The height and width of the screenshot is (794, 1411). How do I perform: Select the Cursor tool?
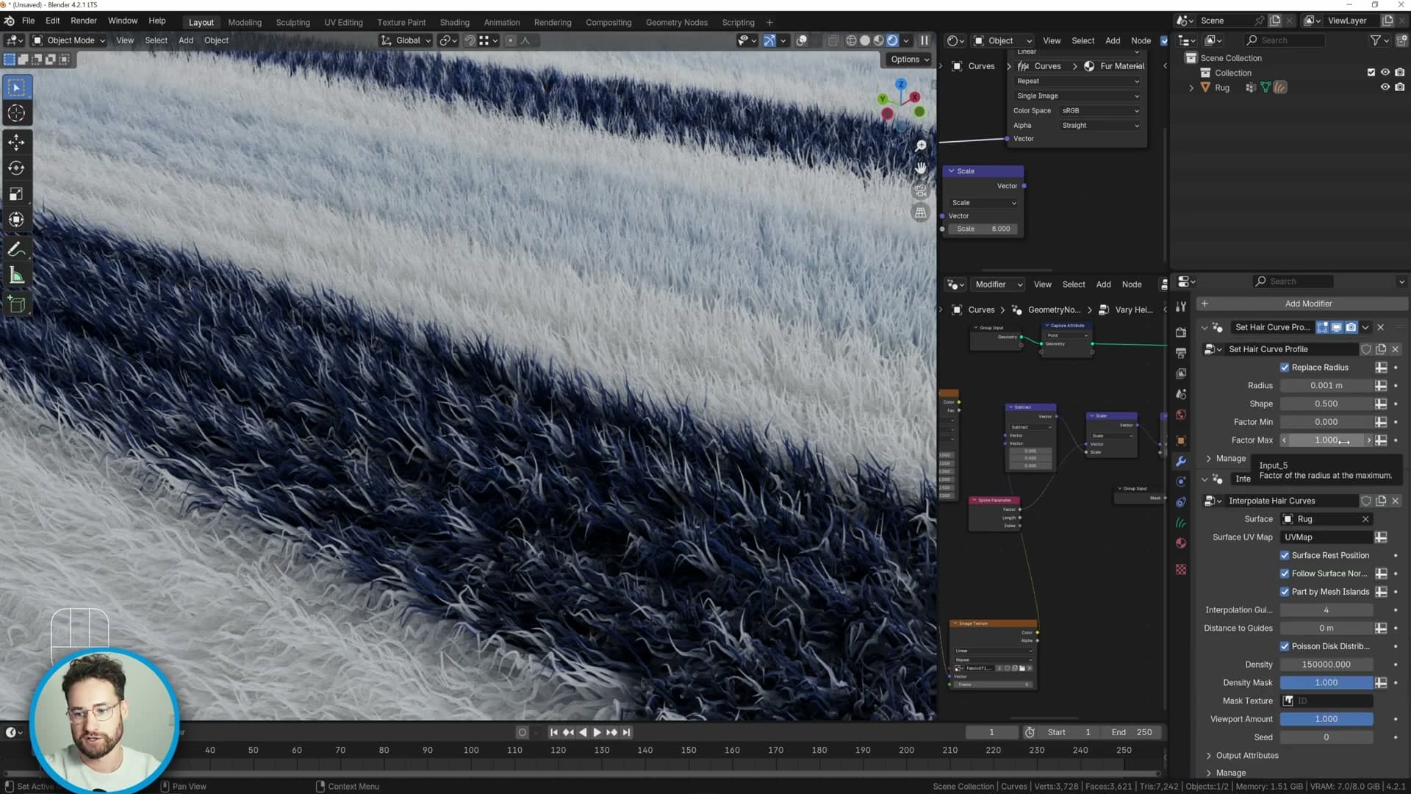(x=16, y=113)
